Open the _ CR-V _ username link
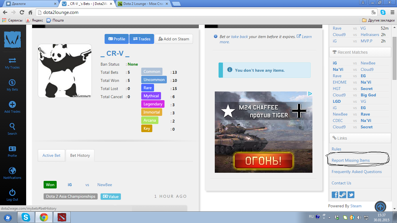 click(x=115, y=53)
